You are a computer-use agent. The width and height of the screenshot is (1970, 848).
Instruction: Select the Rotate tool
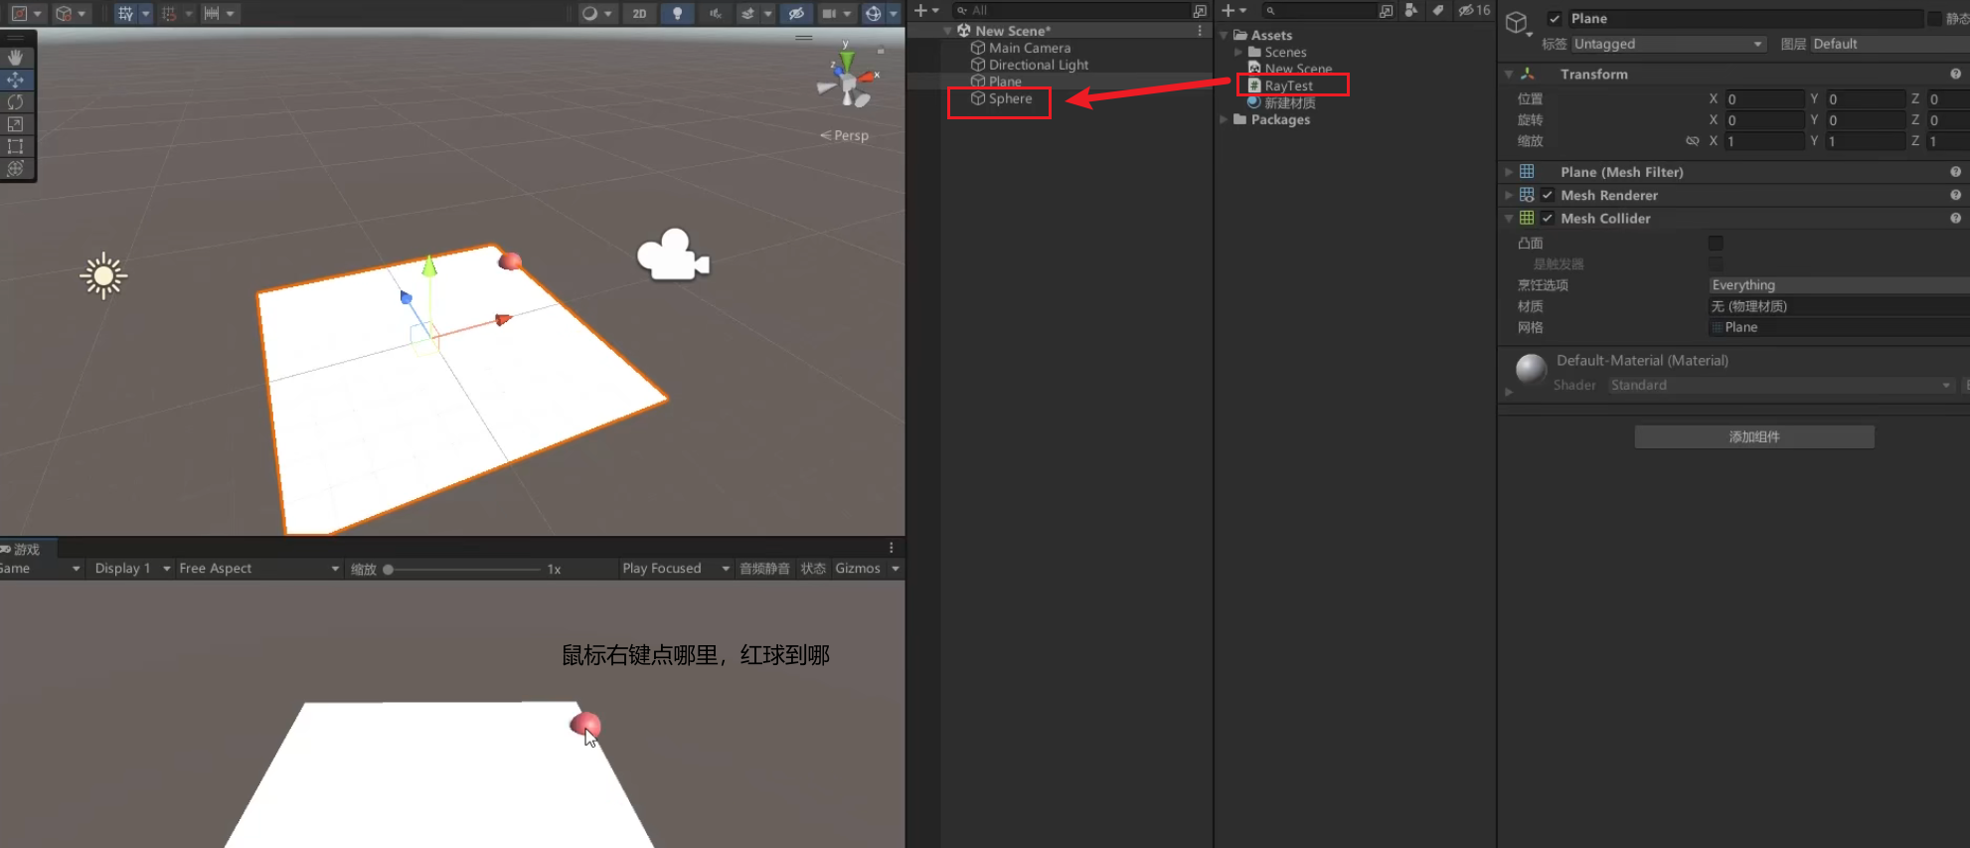tap(16, 101)
